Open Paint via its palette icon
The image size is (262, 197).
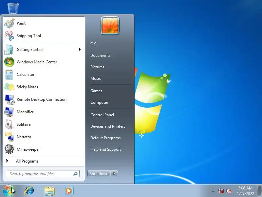(x=9, y=23)
